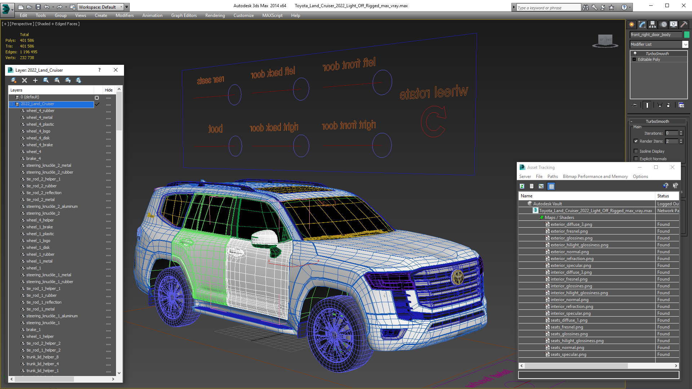Toggle hide for wheel_1 row
The width and height of the screenshot is (692, 389).
tap(108, 269)
